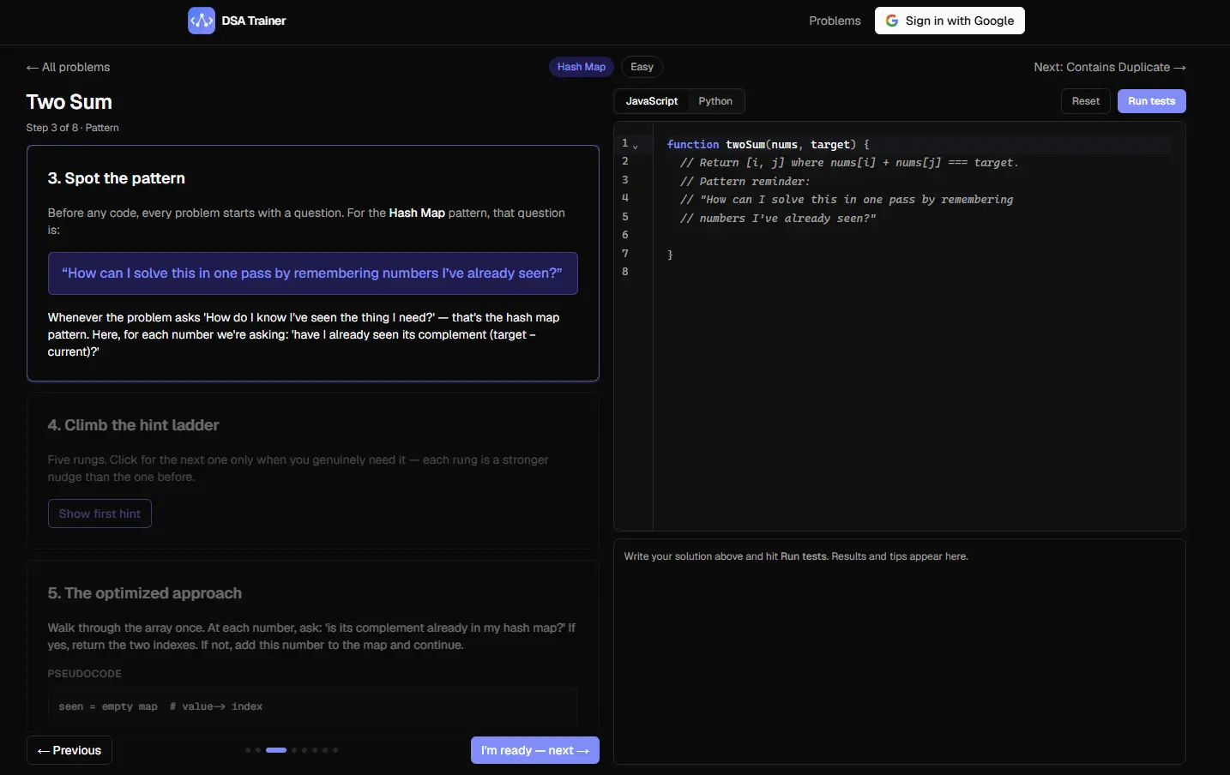
Task: Click line number 8 in the gutter
Action: pos(625,272)
